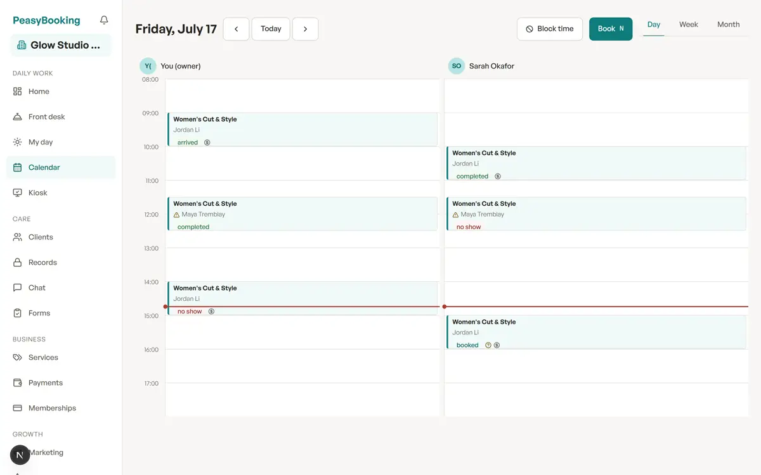Go to the Home page
Viewport: 761px width, 475px height.
pos(61,91)
